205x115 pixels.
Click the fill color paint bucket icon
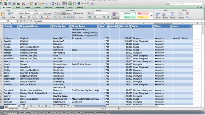point(42,17)
